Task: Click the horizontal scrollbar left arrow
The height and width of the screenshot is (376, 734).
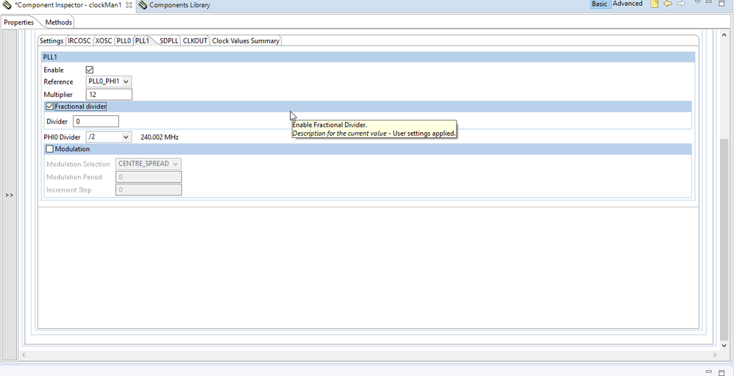Action: pos(24,355)
